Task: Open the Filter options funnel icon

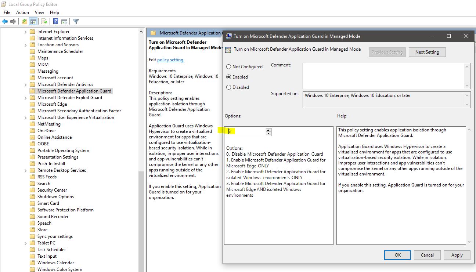Action: (x=76, y=21)
